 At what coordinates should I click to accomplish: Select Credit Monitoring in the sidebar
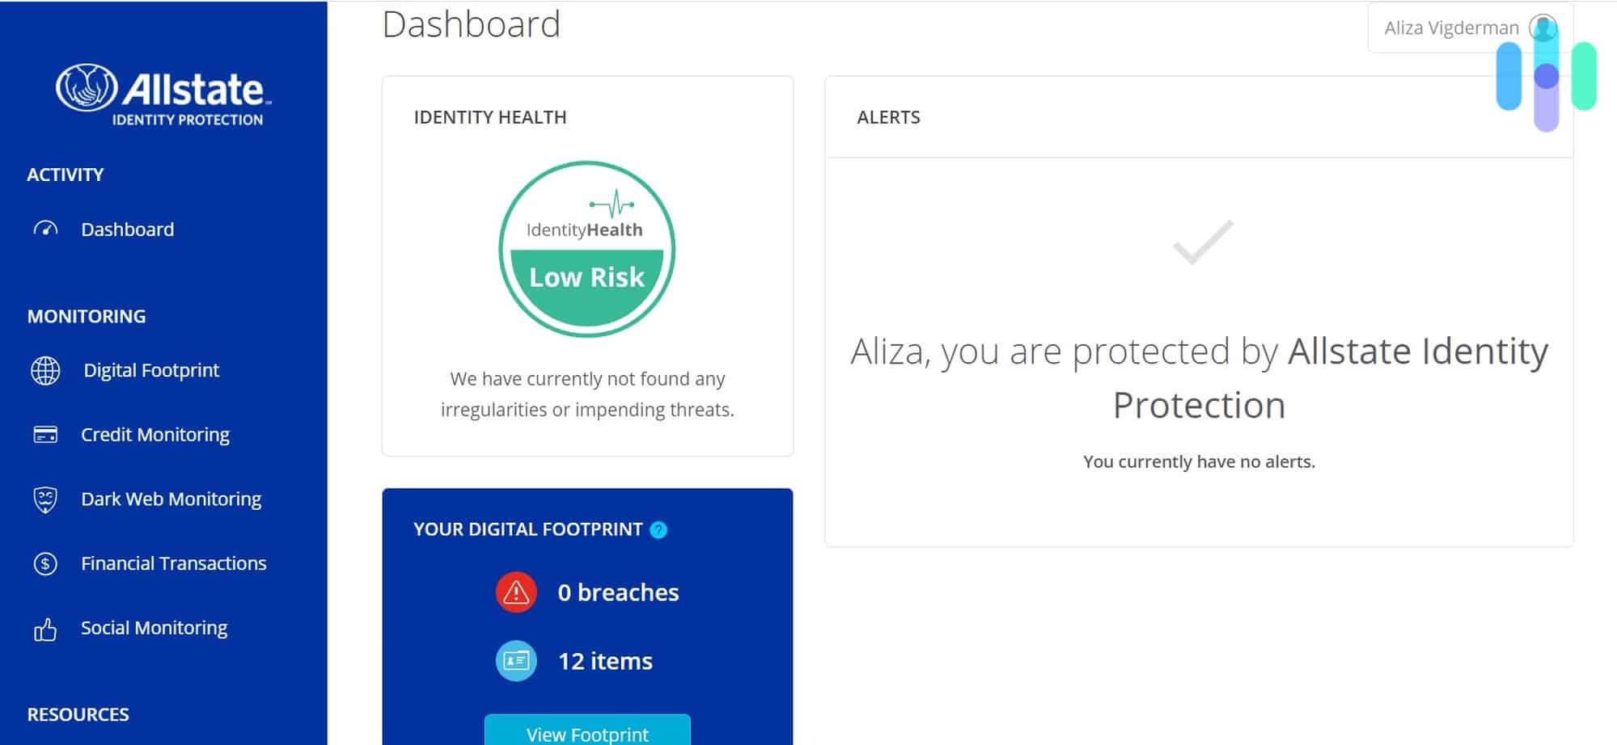pyautogui.click(x=154, y=434)
